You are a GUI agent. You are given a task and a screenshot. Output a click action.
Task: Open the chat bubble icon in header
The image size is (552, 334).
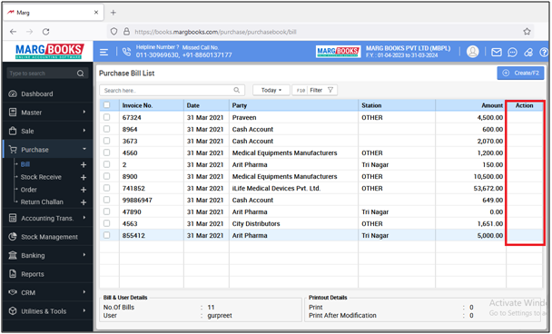click(x=512, y=52)
